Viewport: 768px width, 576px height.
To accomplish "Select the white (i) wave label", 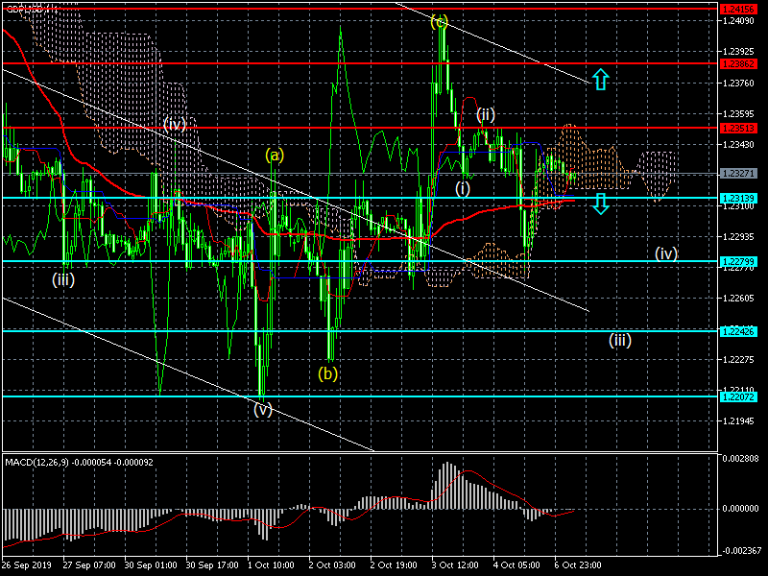I will (x=463, y=189).
